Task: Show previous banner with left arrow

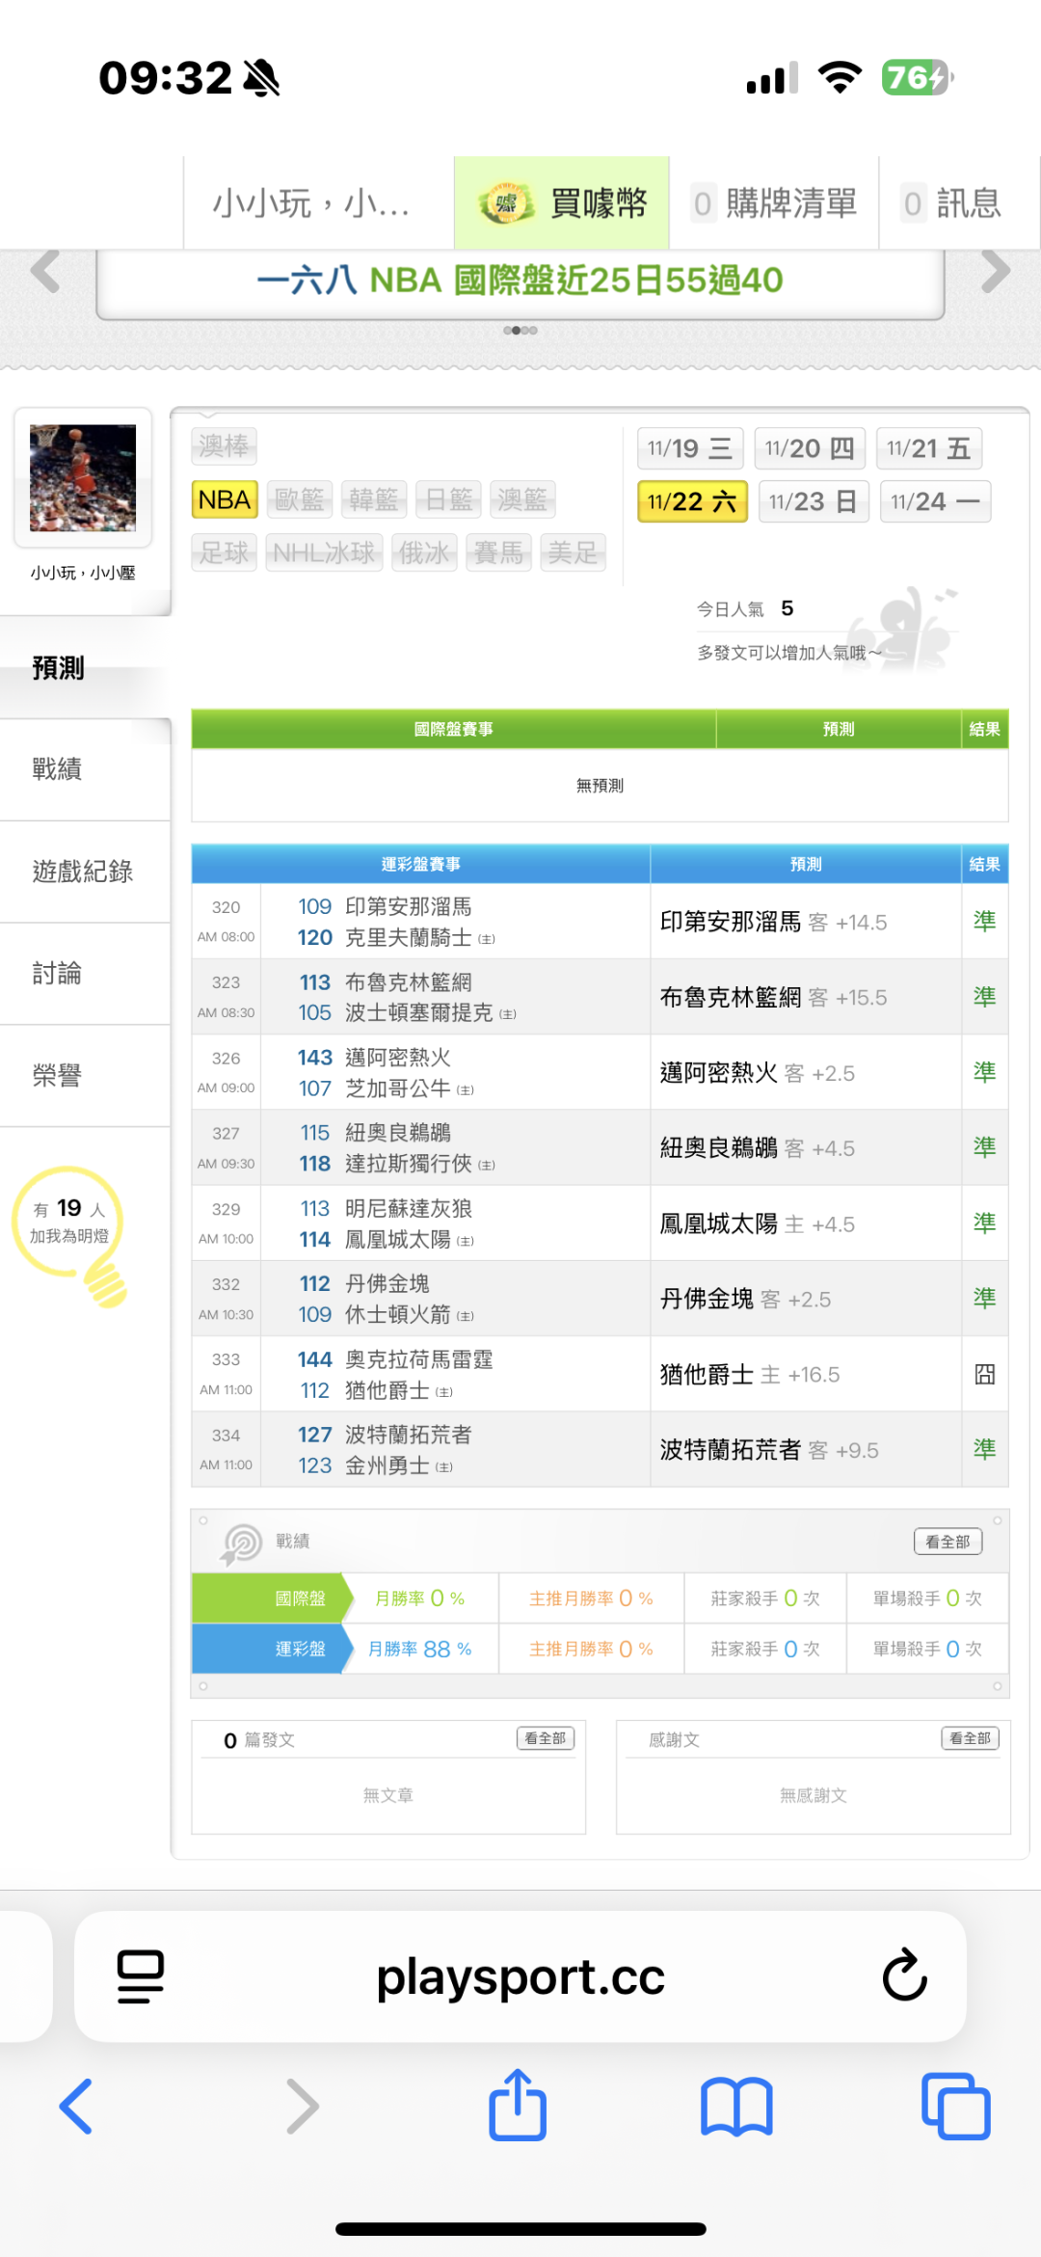Action: click(45, 272)
